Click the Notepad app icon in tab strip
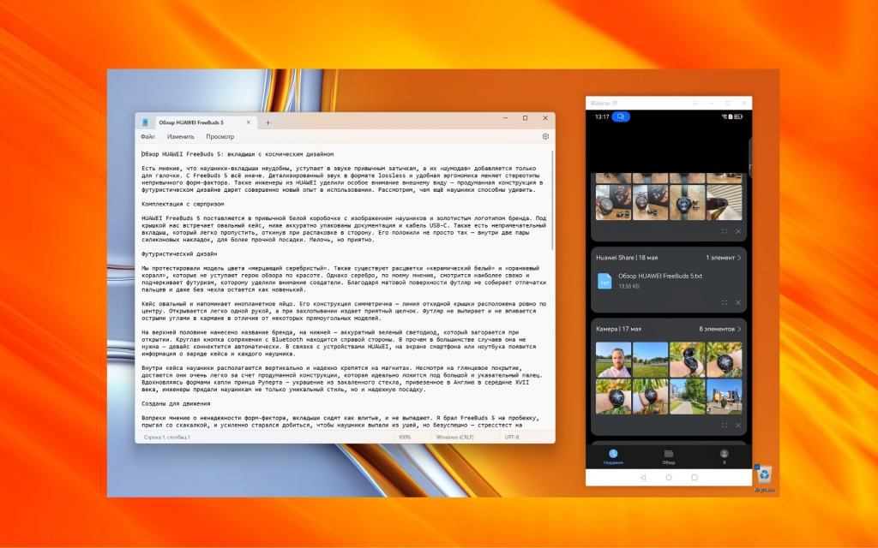Viewport: 878px width, 548px height. (x=145, y=122)
